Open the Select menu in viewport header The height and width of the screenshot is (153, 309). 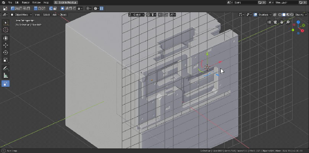46,15
